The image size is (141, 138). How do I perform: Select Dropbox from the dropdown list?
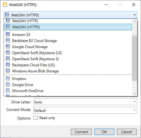[x=68, y=79]
